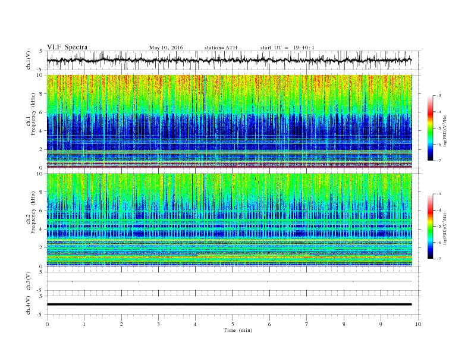Click the ch.3(V) axis label
The height and width of the screenshot is (364, 471).
tap(29, 281)
